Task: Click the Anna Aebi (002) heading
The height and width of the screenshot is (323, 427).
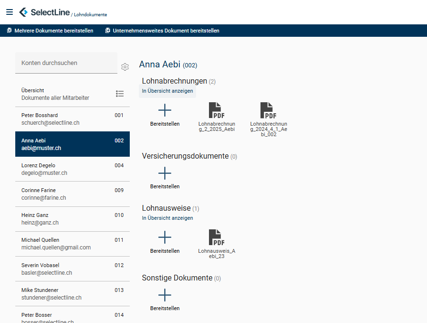Action: 168,65
